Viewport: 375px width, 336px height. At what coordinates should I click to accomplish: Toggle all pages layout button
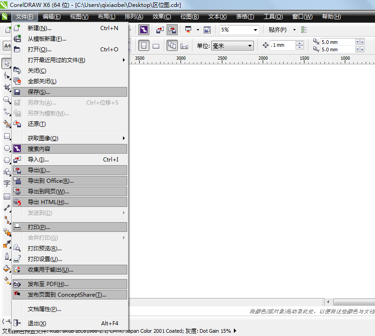pyautogui.click(x=172, y=45)
